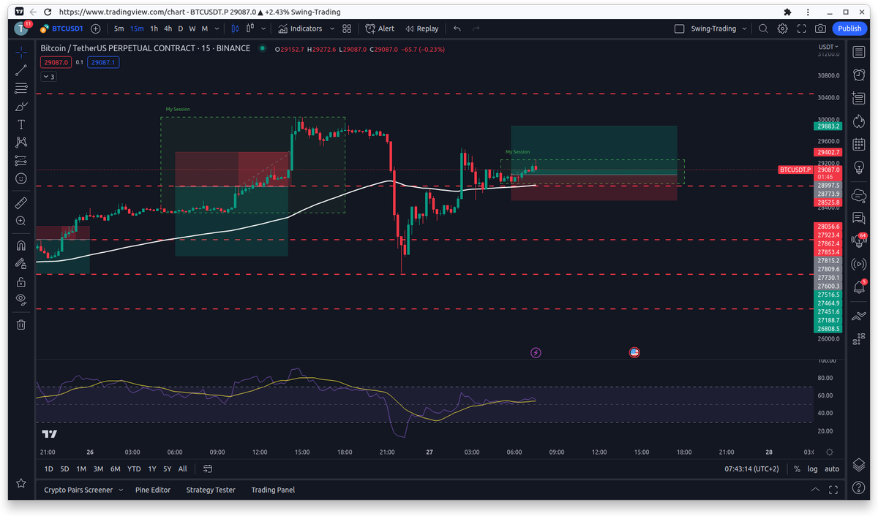The image size is (878, 516).
Task: Click the sell price 29087.0 button
Action: (x=56, y=63)
